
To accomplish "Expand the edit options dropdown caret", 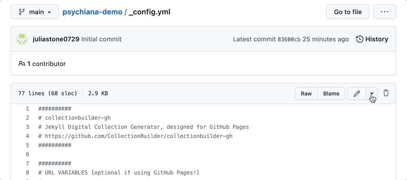I will (x=372, y=94).
